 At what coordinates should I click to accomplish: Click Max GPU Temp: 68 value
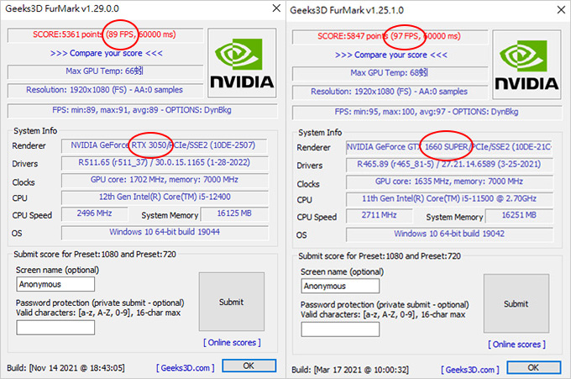tap(390, 73)
